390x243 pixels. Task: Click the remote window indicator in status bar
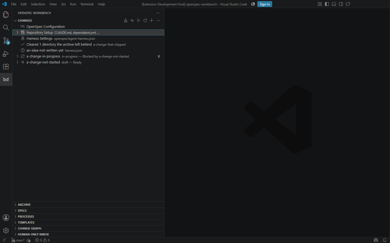(x=4, y=240)
